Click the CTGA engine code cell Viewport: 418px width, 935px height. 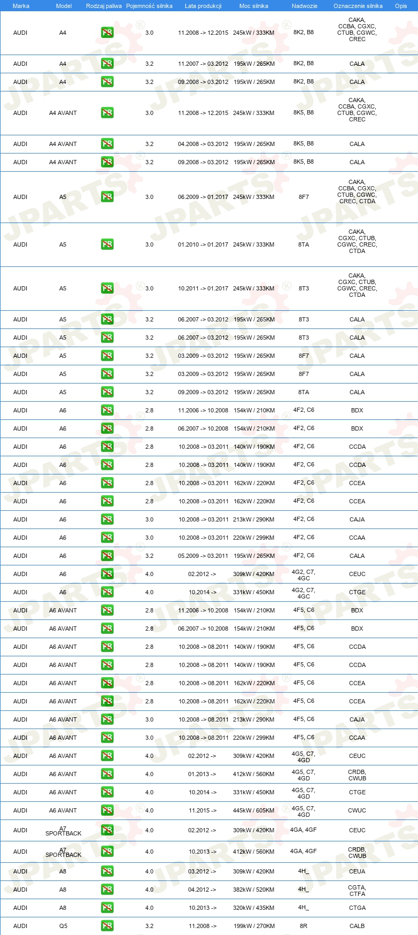point(357,908)
